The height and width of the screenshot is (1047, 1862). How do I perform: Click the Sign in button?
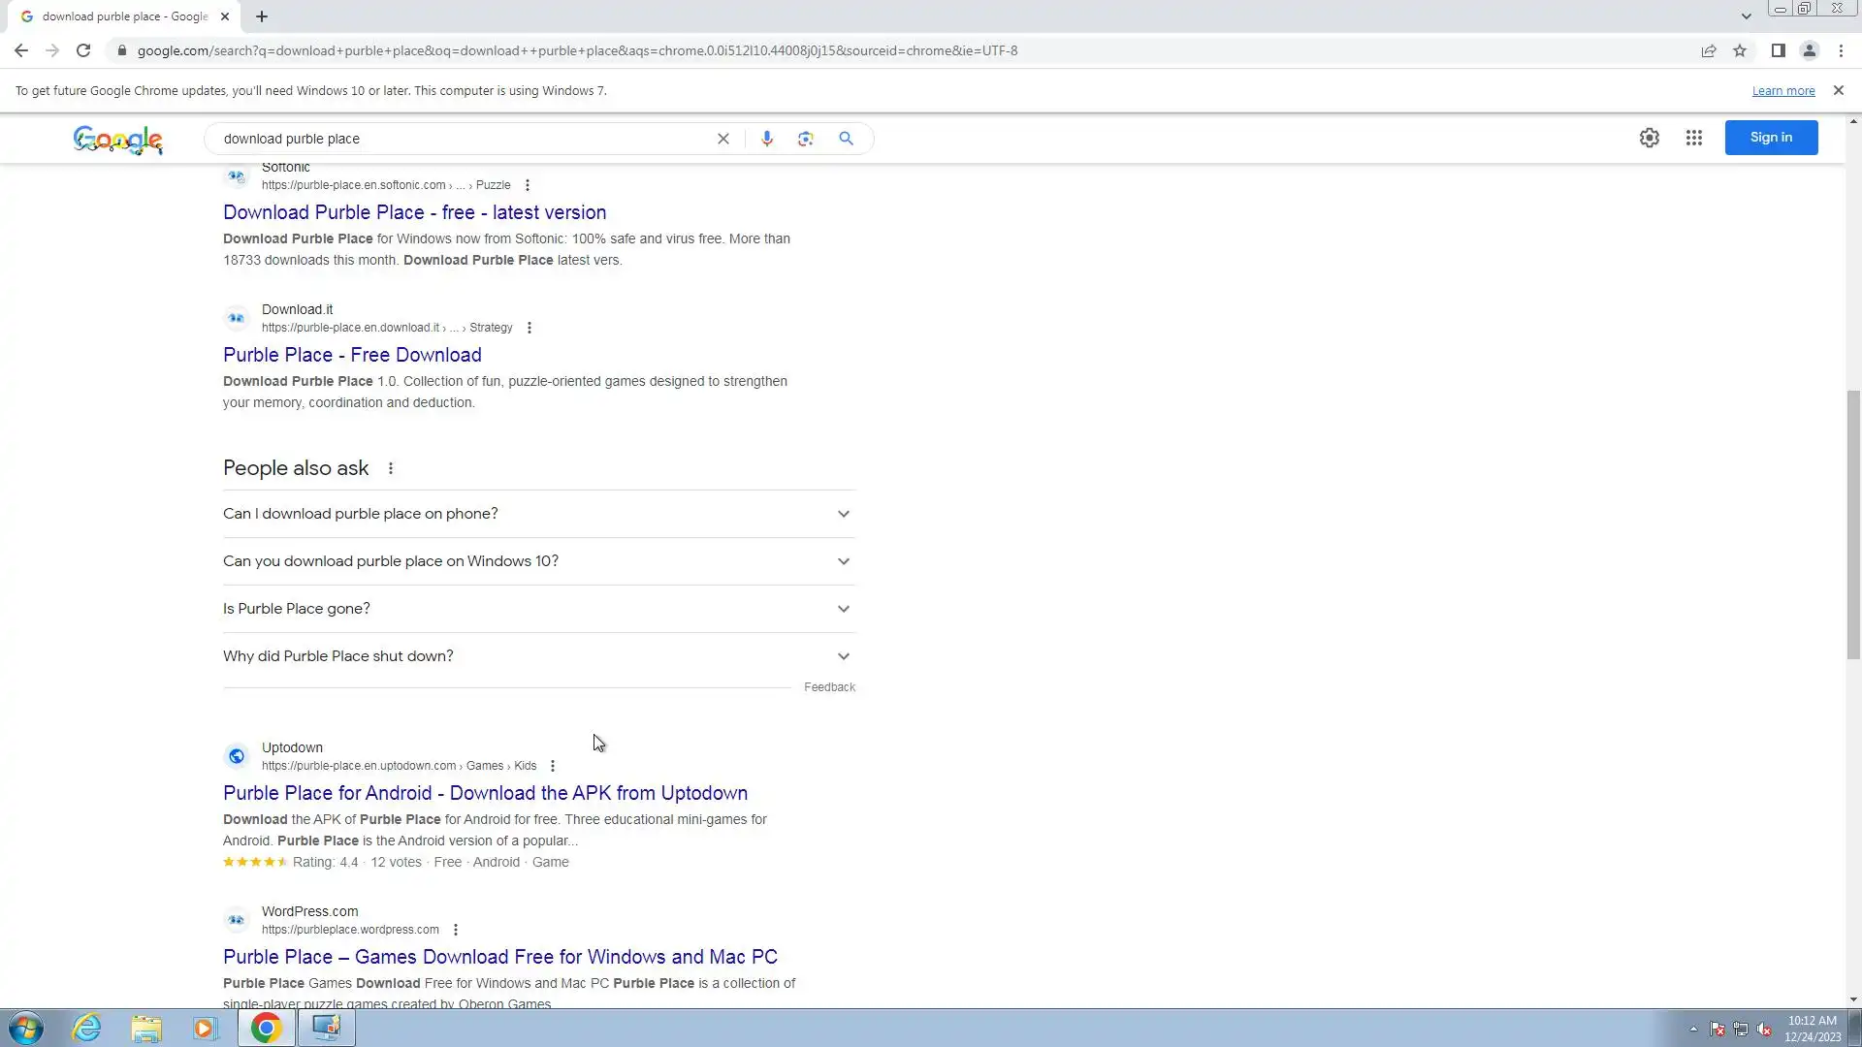[x=1770, y=138]
